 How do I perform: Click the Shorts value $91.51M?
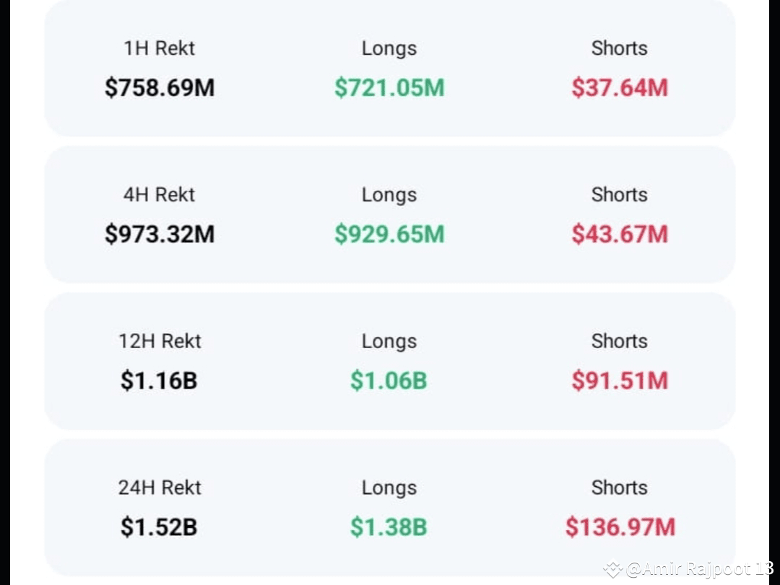(619, 381)
